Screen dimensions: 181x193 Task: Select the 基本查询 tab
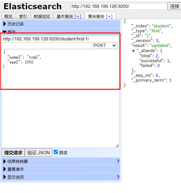coord(65,16)
